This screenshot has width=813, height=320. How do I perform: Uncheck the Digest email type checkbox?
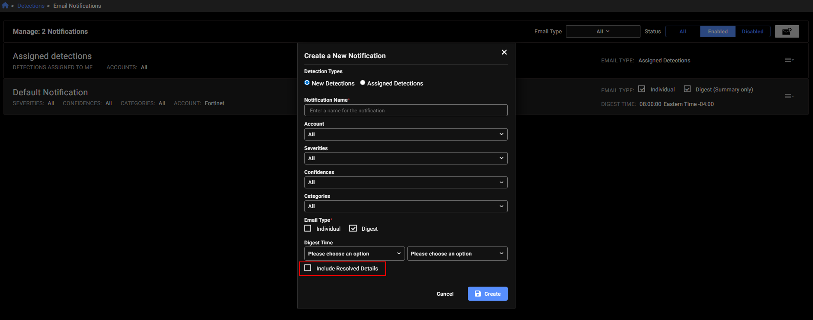point(353,228)
